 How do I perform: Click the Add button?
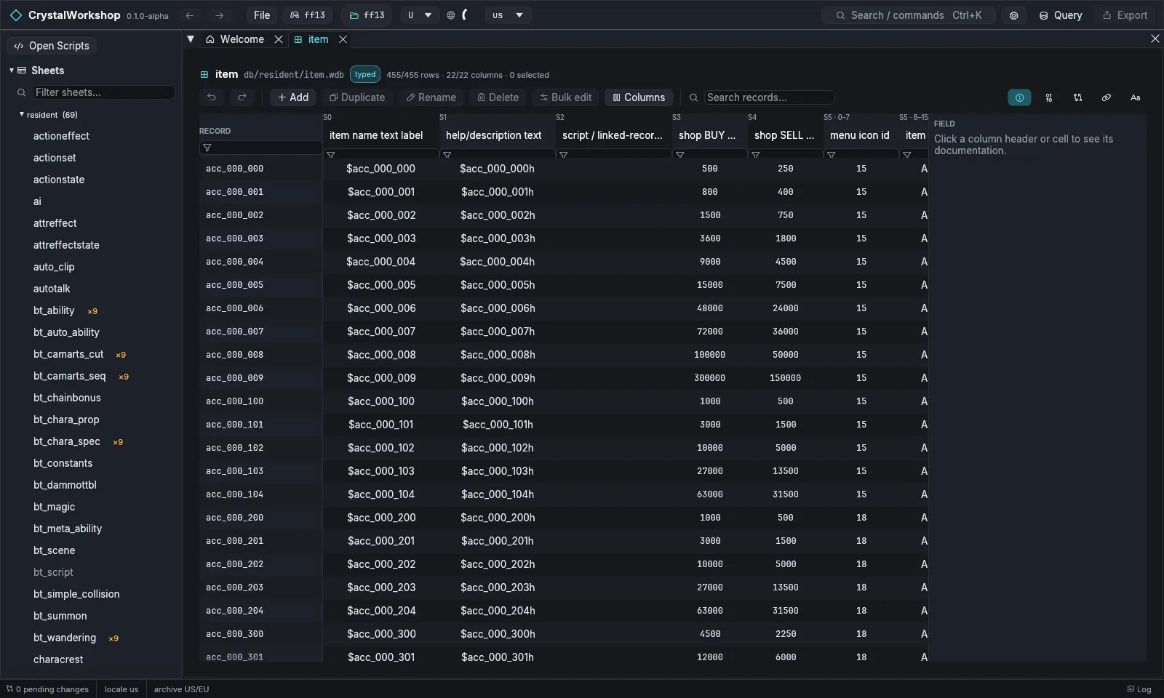293,97
